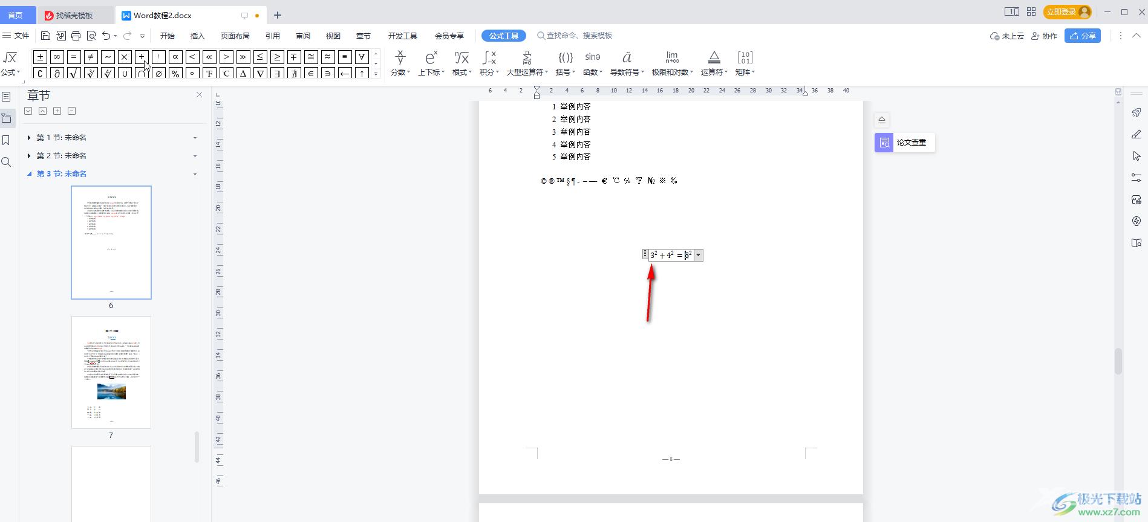Insert the minus-plus symbol

pyautogui.click(x=294, y=57)
